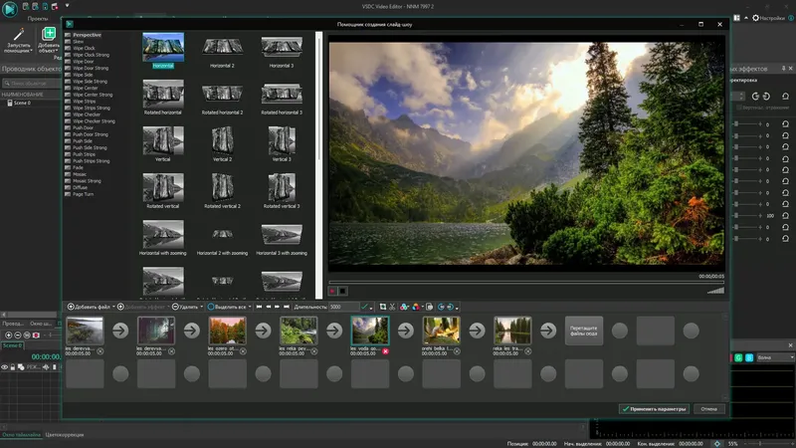Click the scissors cut icon in slideshow toolbar
The image size is (796, 448).
pos(393,307)
